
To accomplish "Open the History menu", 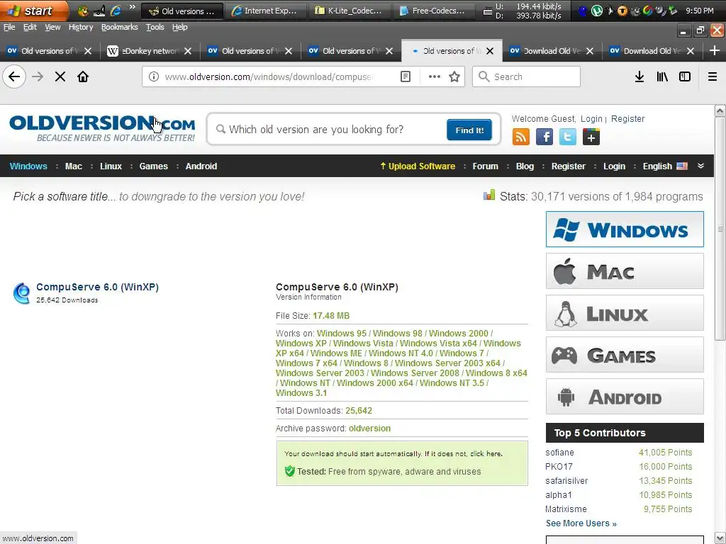I will [x=81, y=28].
